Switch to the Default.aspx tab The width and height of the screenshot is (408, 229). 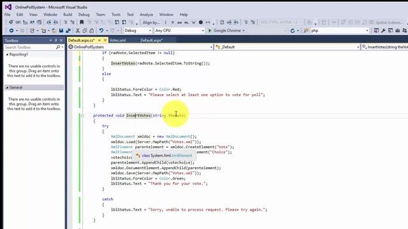[x=152, y=40]
